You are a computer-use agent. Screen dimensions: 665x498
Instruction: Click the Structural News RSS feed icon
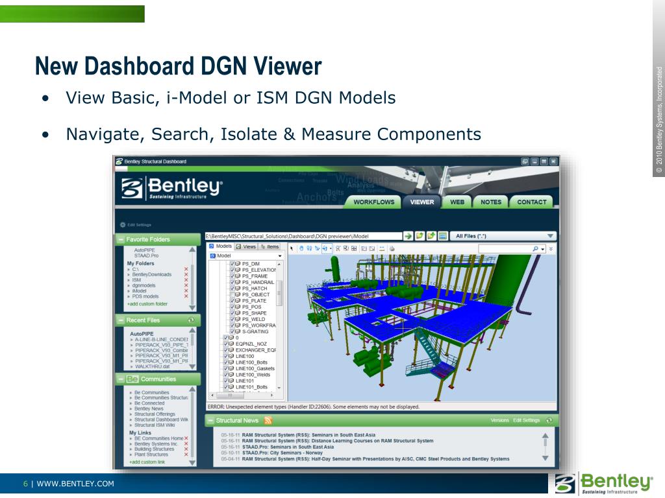click(x=268, y=420)
